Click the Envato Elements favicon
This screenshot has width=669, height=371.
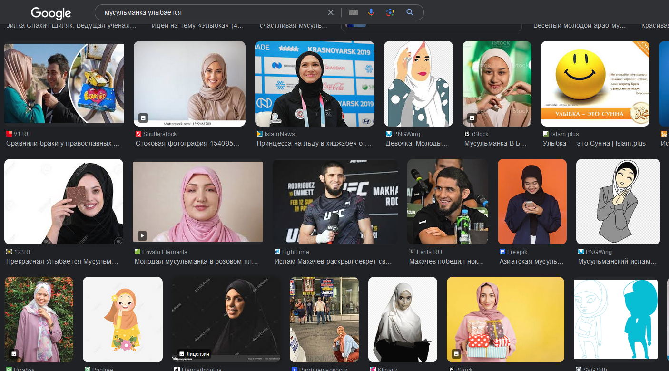pyautogui.click(x=138, y=252)
